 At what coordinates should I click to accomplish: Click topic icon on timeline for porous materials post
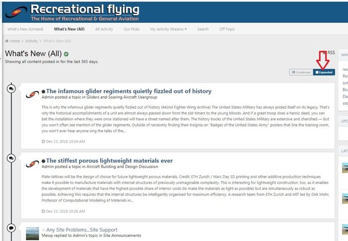point(12,158)
